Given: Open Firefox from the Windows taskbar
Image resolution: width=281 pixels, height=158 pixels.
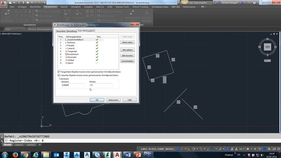Looking at the screenshot, I should pyautogui.click(x=15, y=155).
